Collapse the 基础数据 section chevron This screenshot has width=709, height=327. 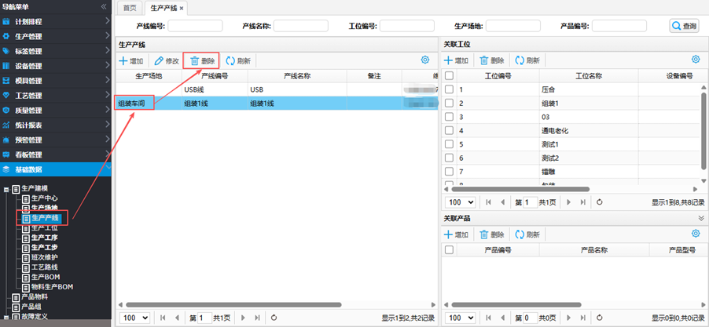(x=107, y=168)
